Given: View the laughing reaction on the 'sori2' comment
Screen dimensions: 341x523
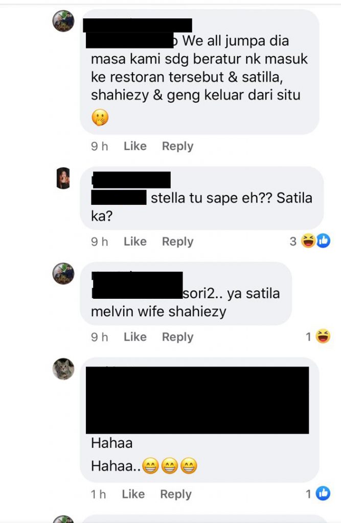Looking at the screenshot, I should pyautogui.click(x=323, y=336).
